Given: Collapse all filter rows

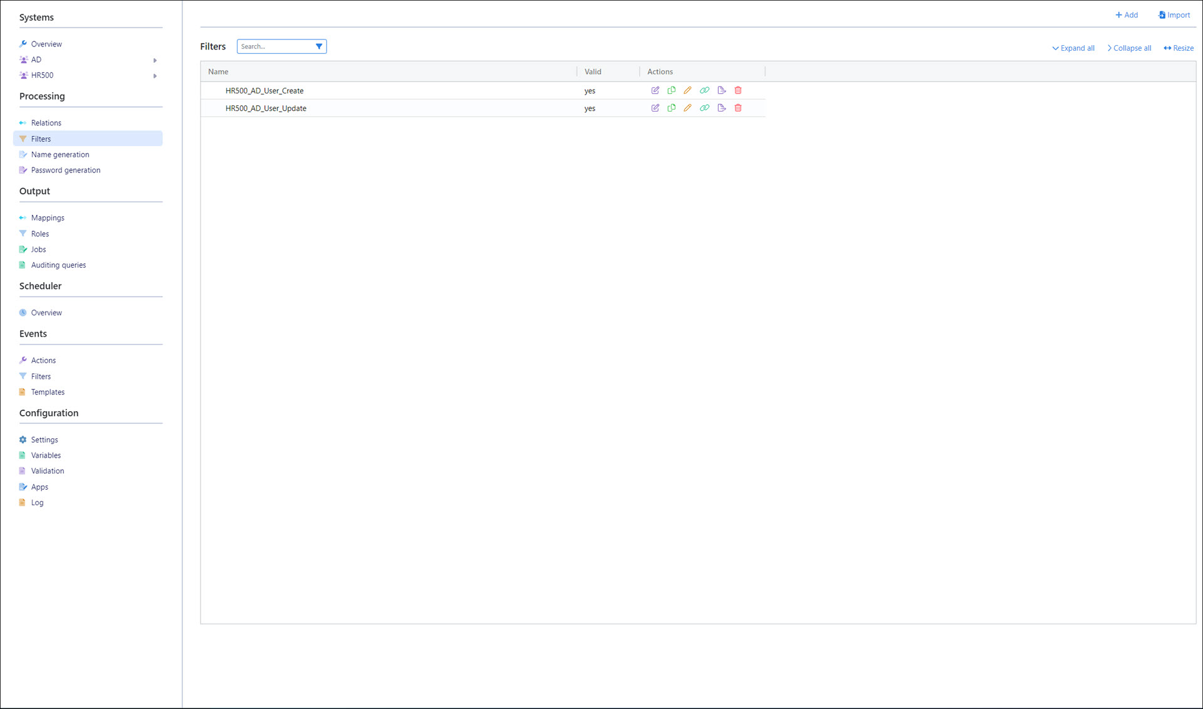Looking at the screenshot, I should [x=1129, y=48].
